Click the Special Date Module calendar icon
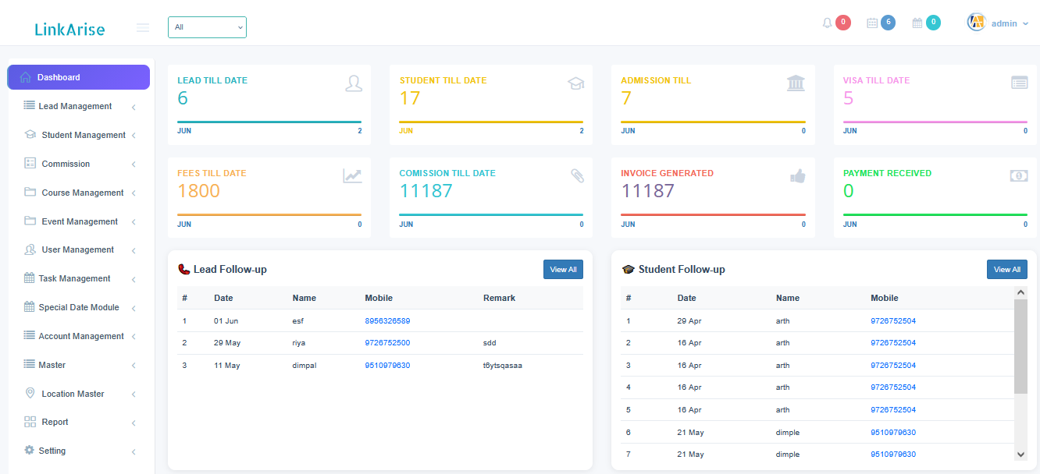This screenshot has width=1040, height=474. pos(30,306)
